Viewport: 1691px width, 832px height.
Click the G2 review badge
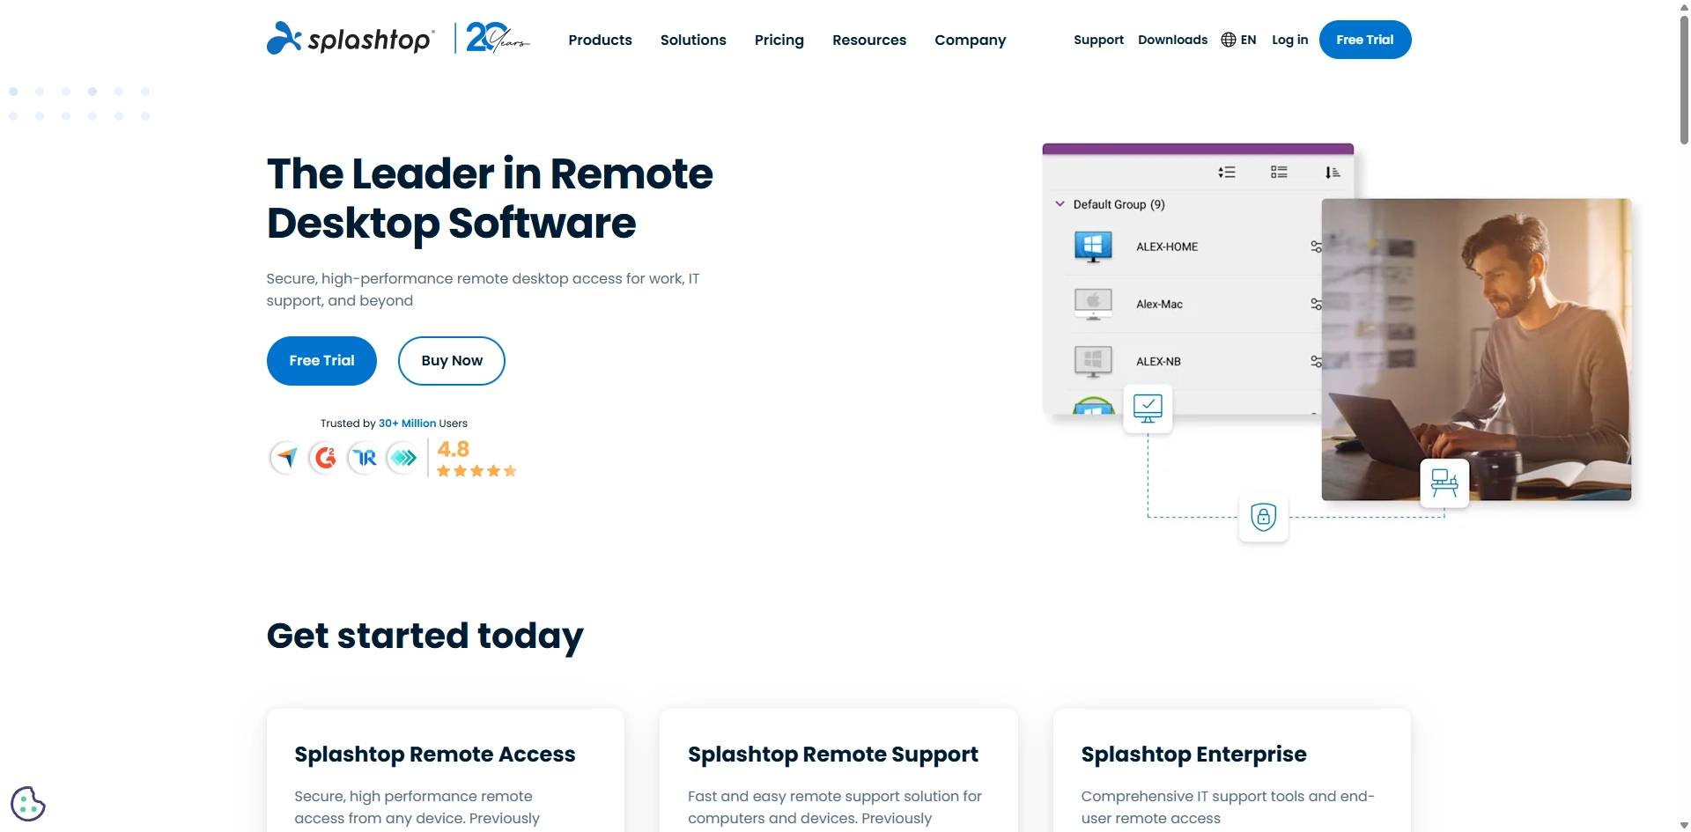tap(325, 458)
